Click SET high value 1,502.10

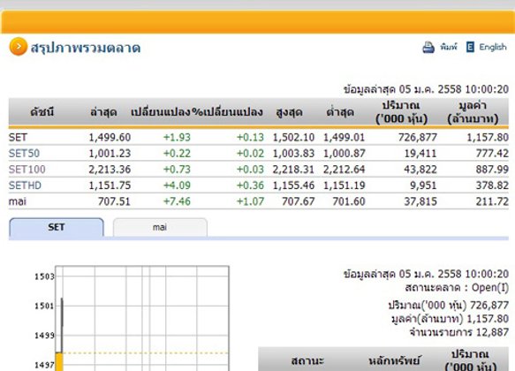click(293, 137)
